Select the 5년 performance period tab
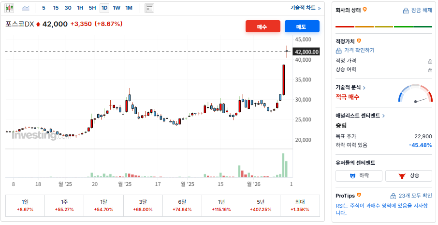Screen dimensions: 438x225 click(261, 205)
